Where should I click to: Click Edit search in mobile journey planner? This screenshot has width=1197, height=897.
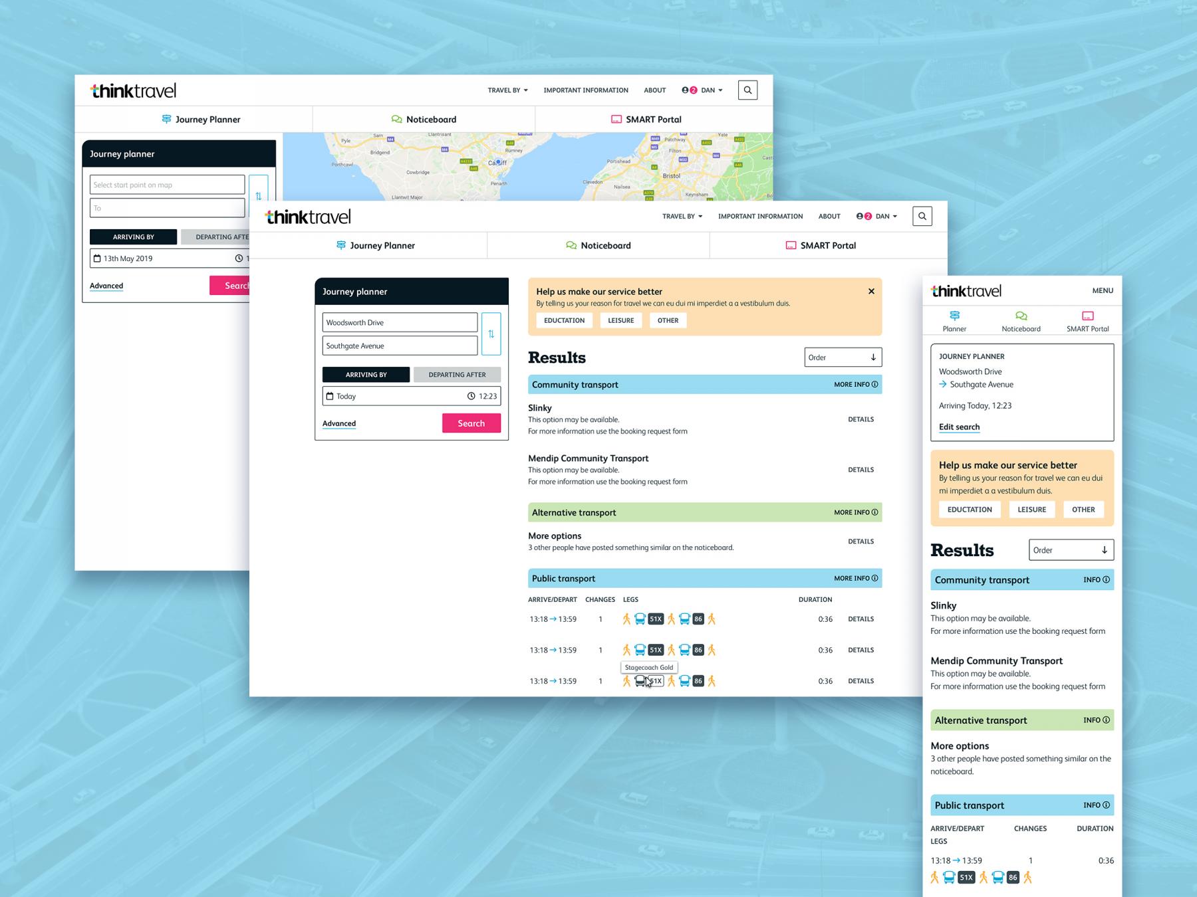(x=959, y=427)
